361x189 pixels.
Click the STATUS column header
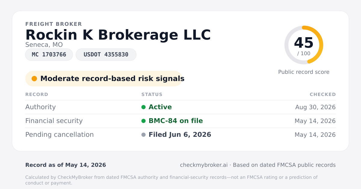(x=152, y=94)
